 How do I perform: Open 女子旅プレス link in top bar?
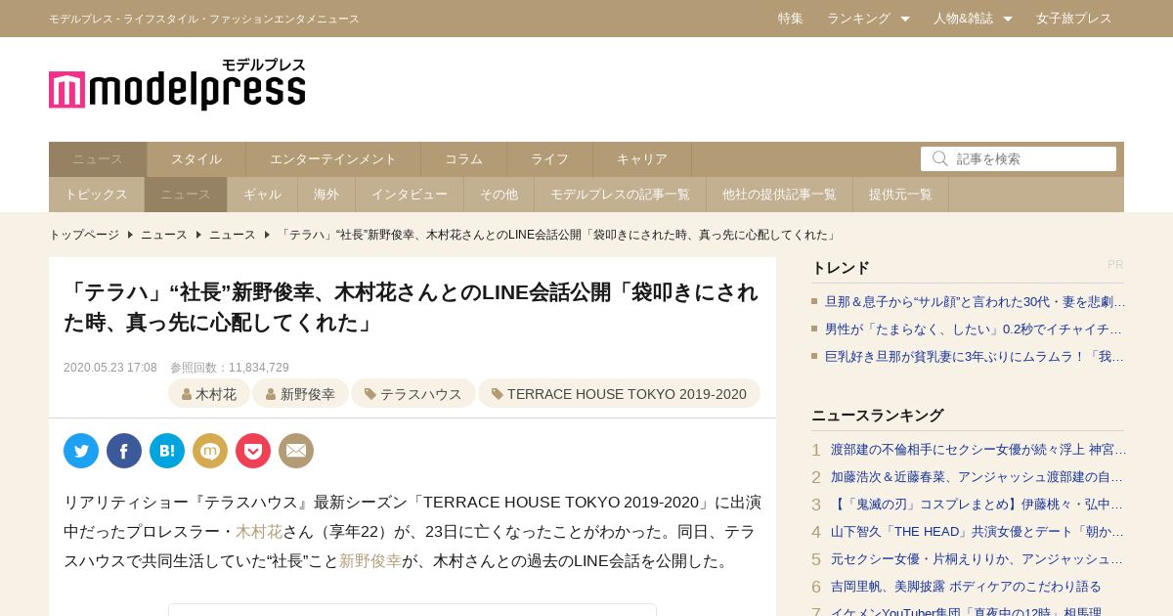coord(1074,19)
